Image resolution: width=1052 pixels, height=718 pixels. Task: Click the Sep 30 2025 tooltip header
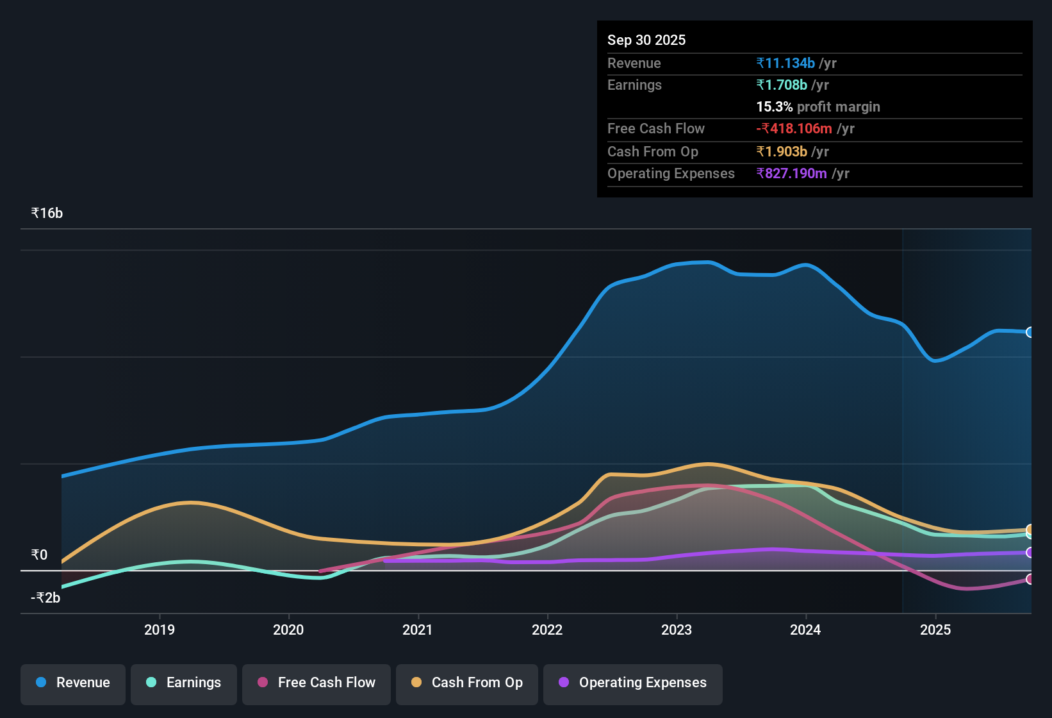[646, 40]
